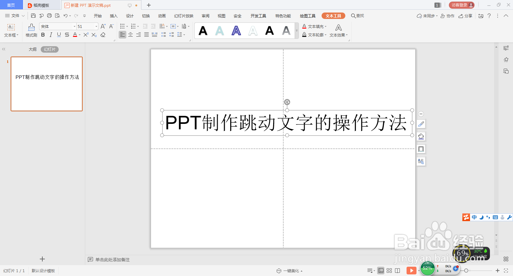Select align left paragraph button
513x276 pixels.
pos(122,35)
